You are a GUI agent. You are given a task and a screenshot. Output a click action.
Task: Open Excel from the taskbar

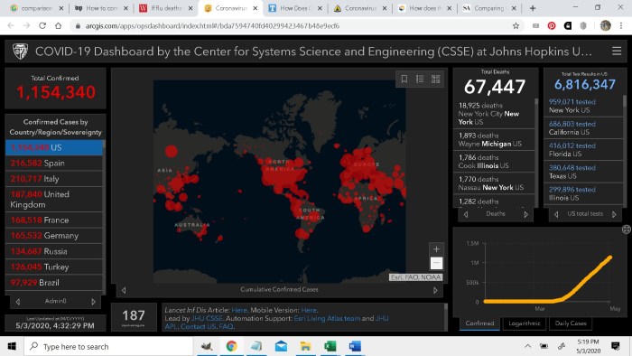330,346
